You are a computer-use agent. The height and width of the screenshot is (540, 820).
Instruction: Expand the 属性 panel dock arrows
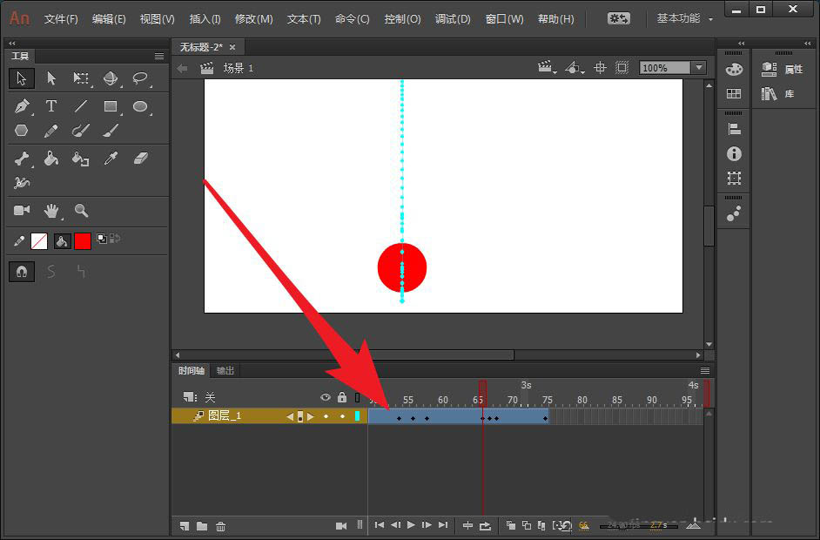808,44
